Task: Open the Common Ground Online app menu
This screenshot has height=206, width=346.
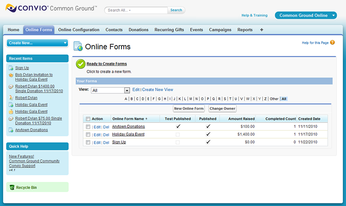Action: (305, 15)
